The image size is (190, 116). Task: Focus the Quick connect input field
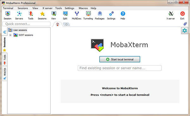(26, 24)
